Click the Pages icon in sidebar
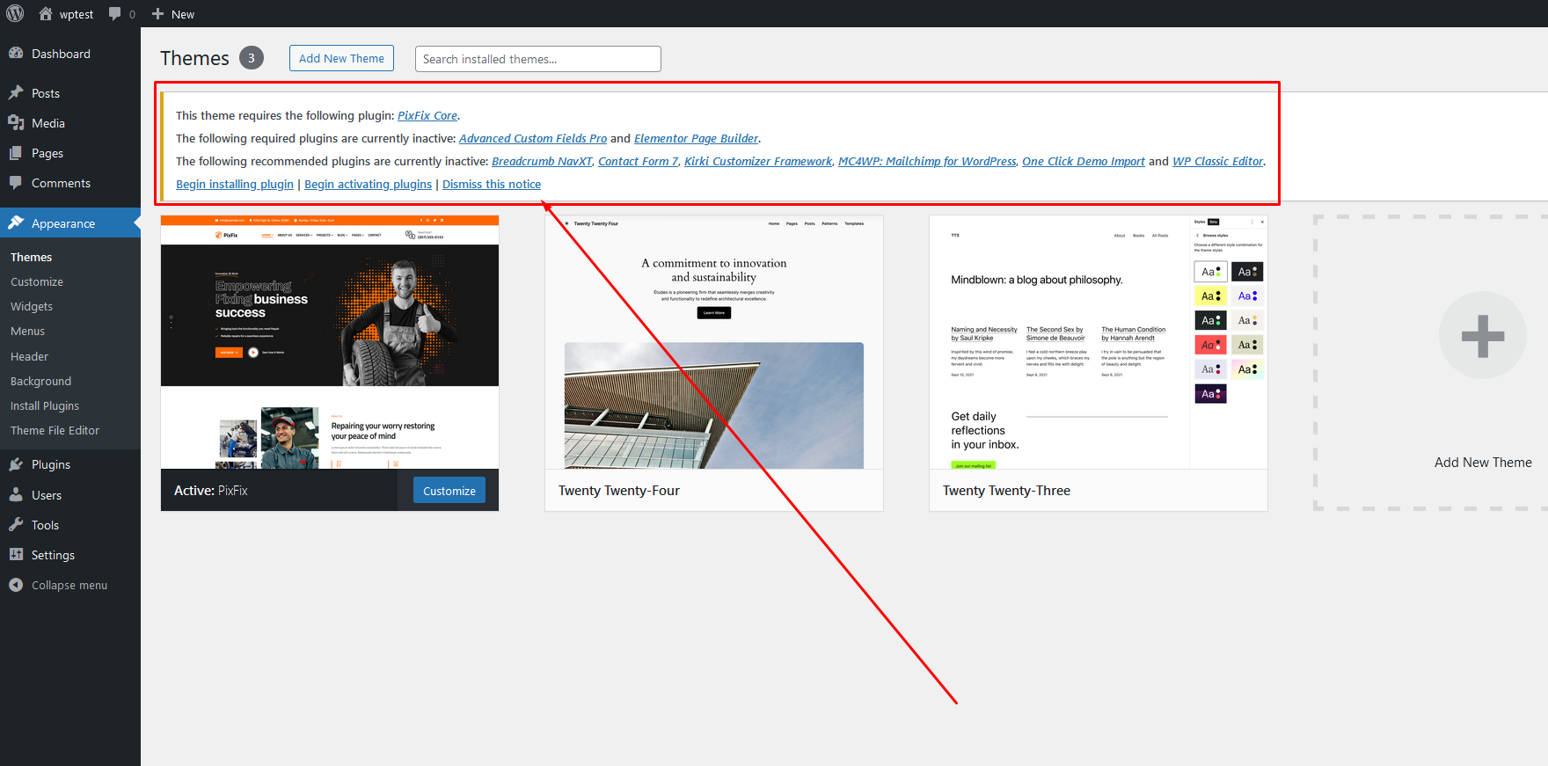The image size is (1548, 766). (x=16, y=153)
